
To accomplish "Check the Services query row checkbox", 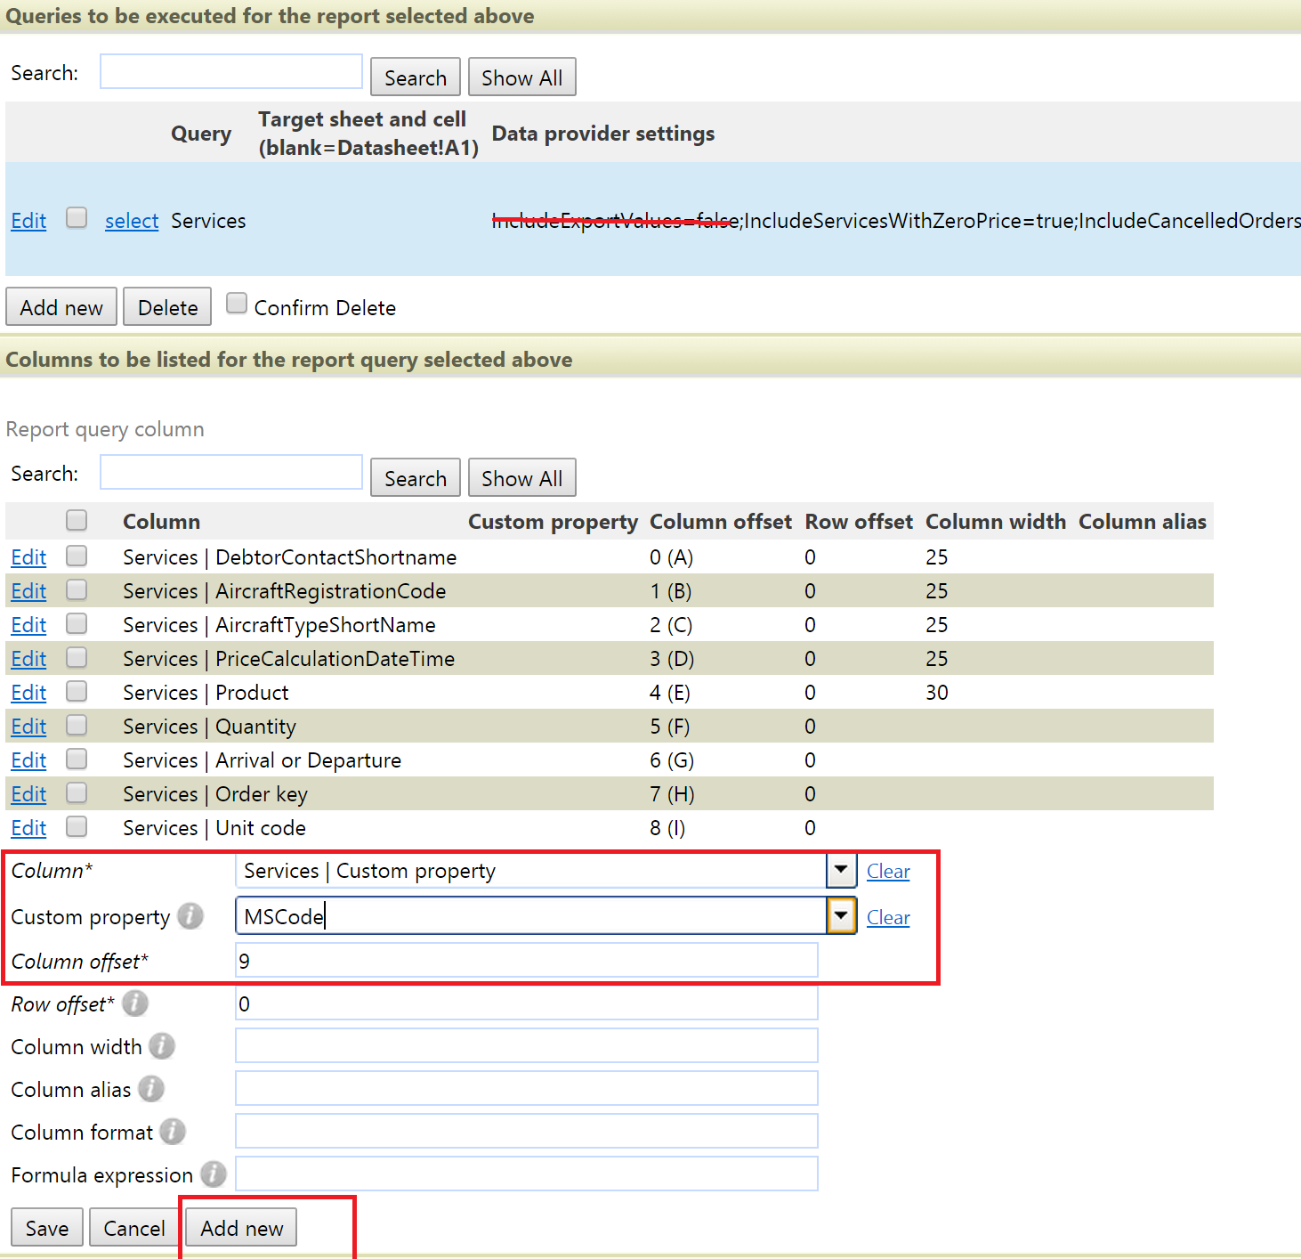I will pyautogui.click(x=77, y=217).
